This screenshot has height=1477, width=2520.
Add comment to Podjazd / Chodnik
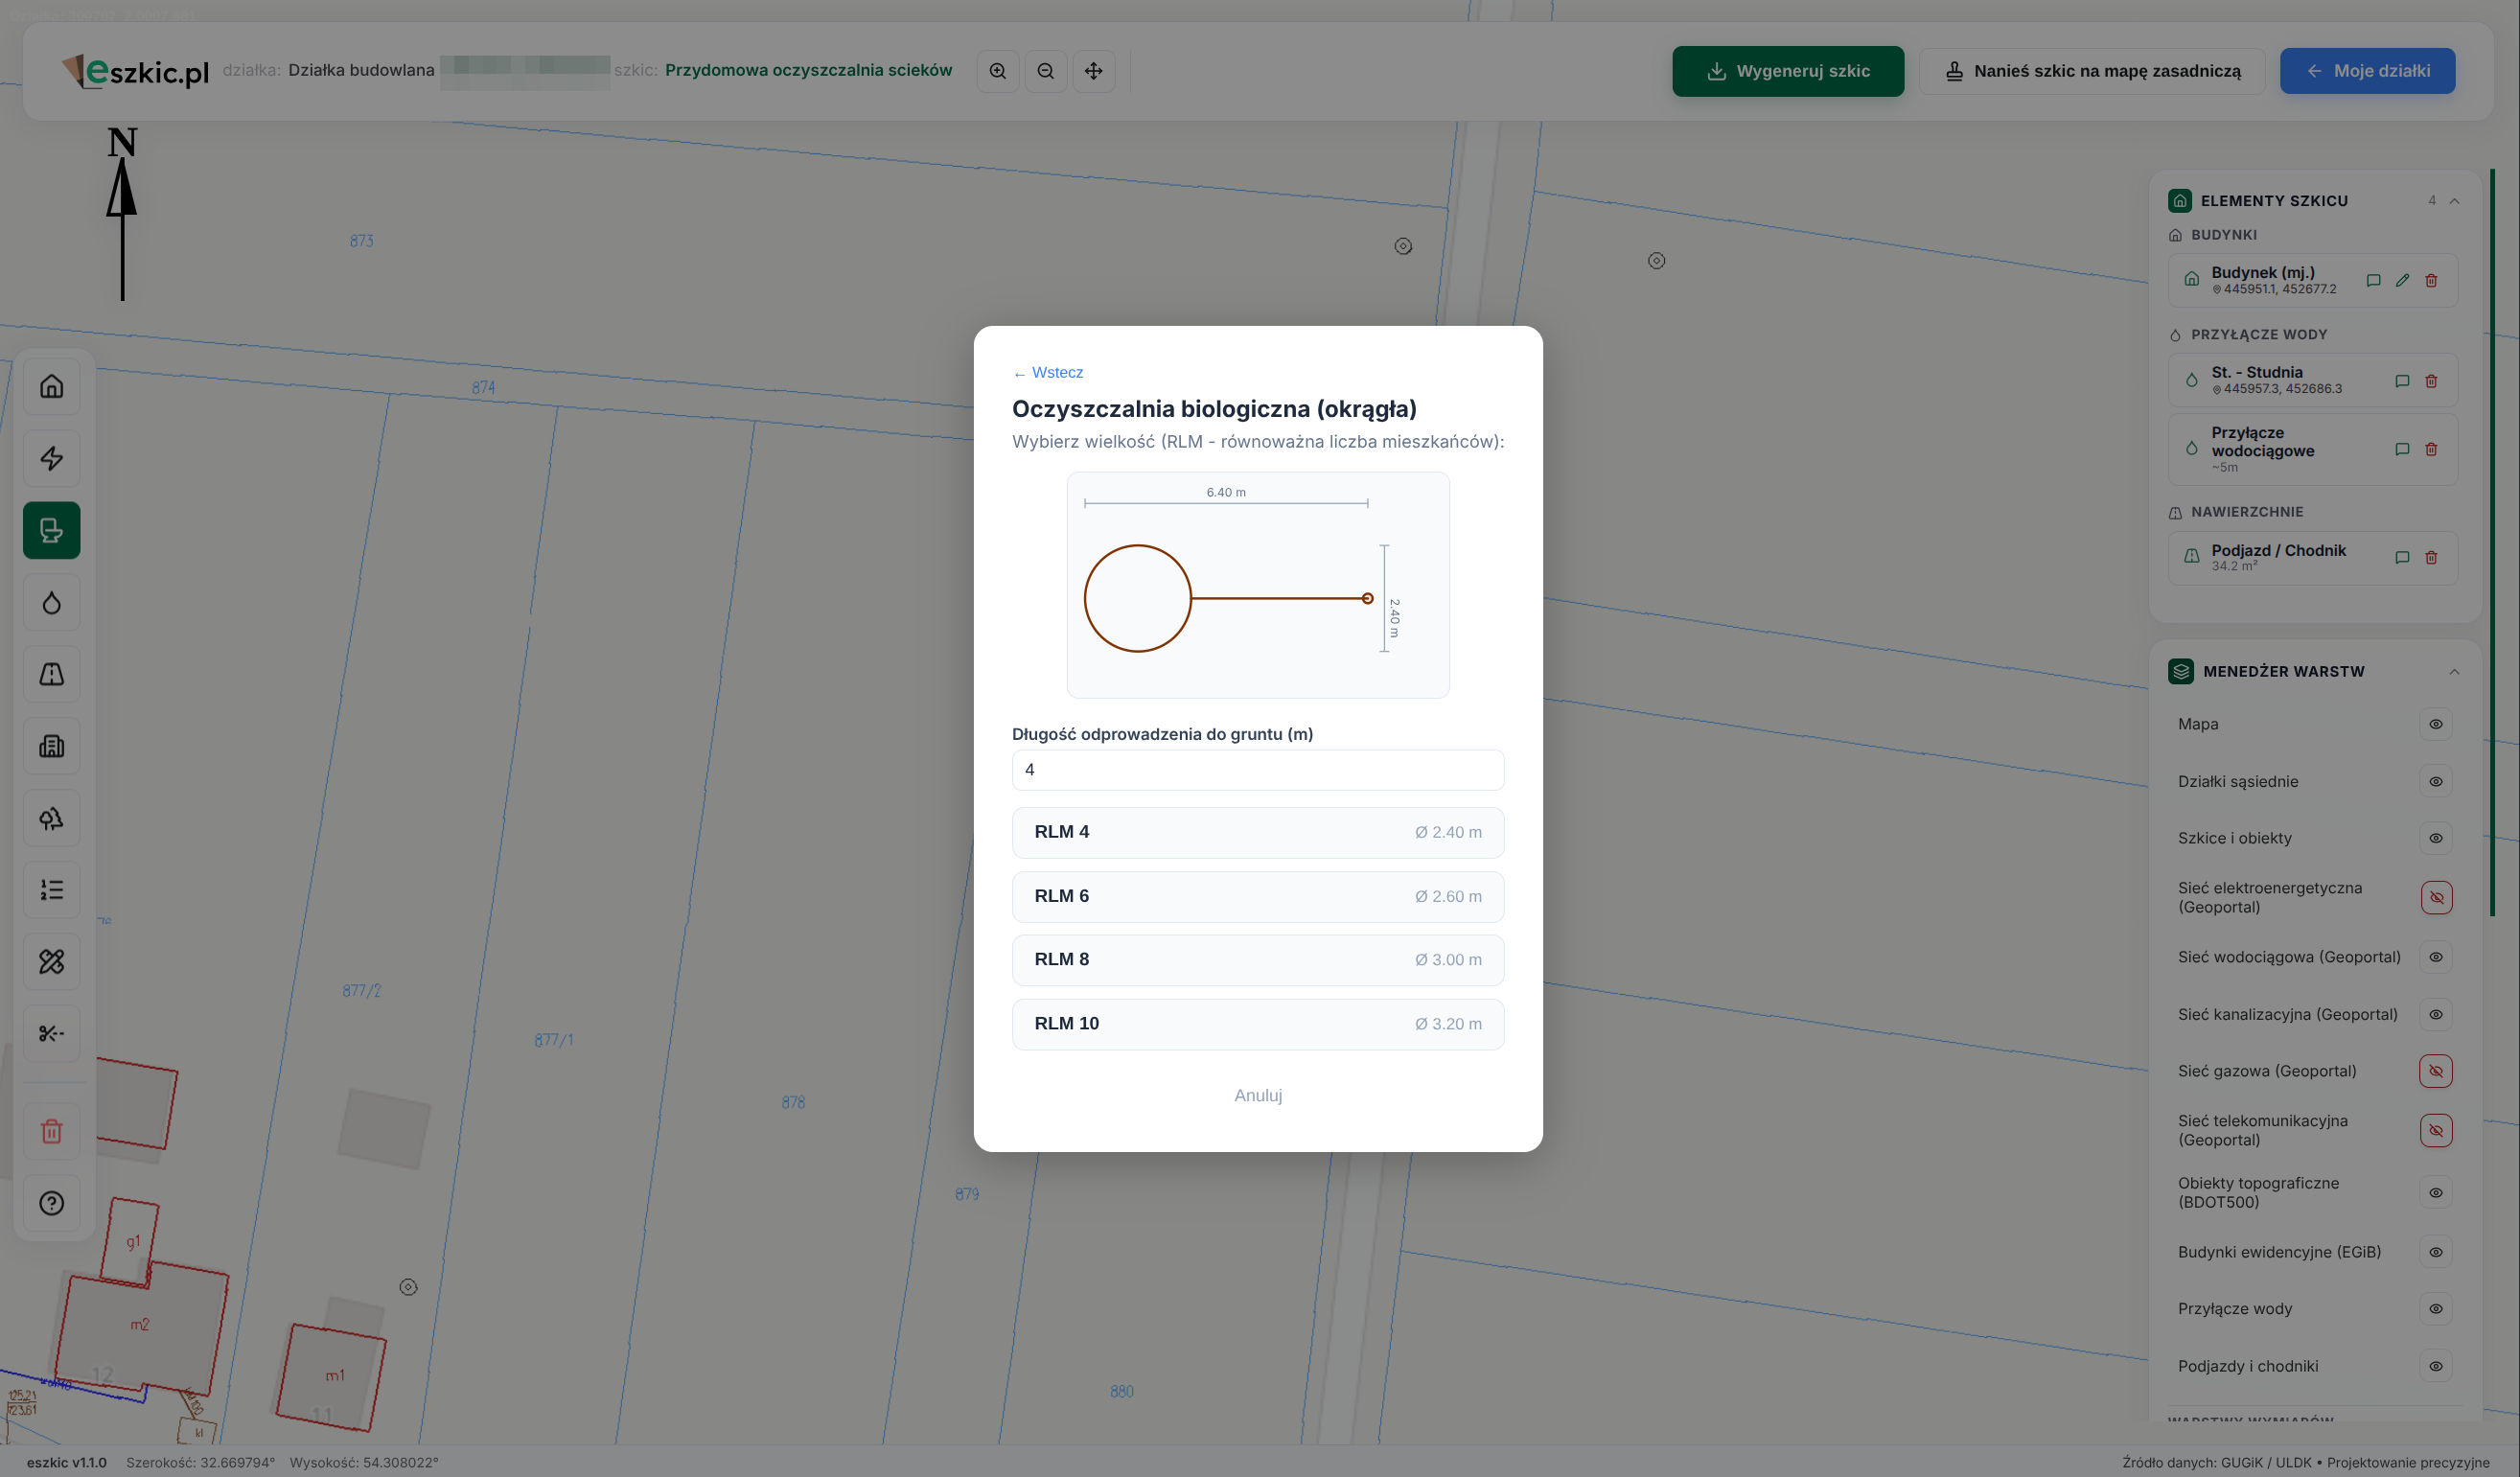2403,558
